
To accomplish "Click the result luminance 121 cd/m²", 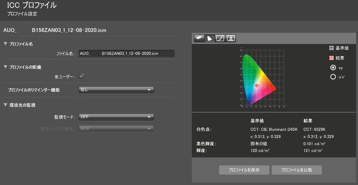I will point(313,150).
